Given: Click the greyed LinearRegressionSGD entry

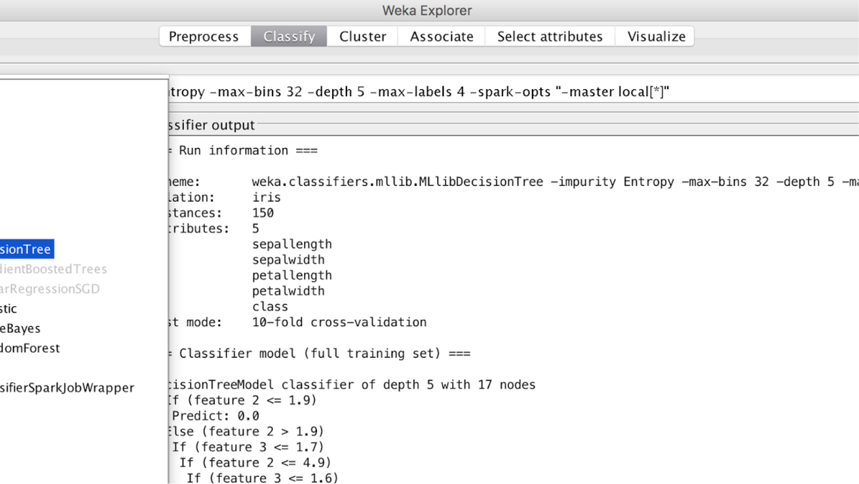Looking at the screenshot, I should [50, 289].
